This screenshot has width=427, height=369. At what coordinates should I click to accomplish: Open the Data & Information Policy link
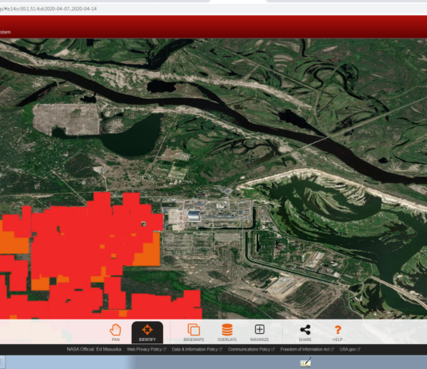tap(197, 349)
